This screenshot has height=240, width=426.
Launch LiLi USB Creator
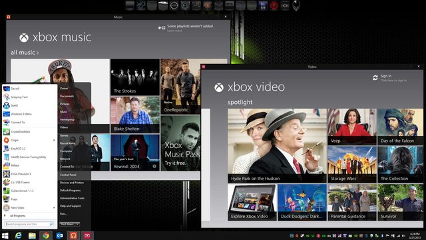tap(29, 182)
